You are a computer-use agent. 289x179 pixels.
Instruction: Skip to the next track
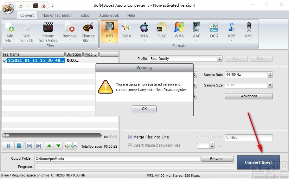(x=39, y=146)
